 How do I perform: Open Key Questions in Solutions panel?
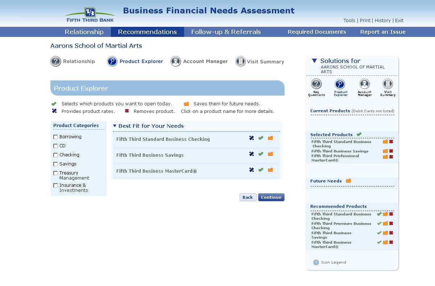point(316,84)
